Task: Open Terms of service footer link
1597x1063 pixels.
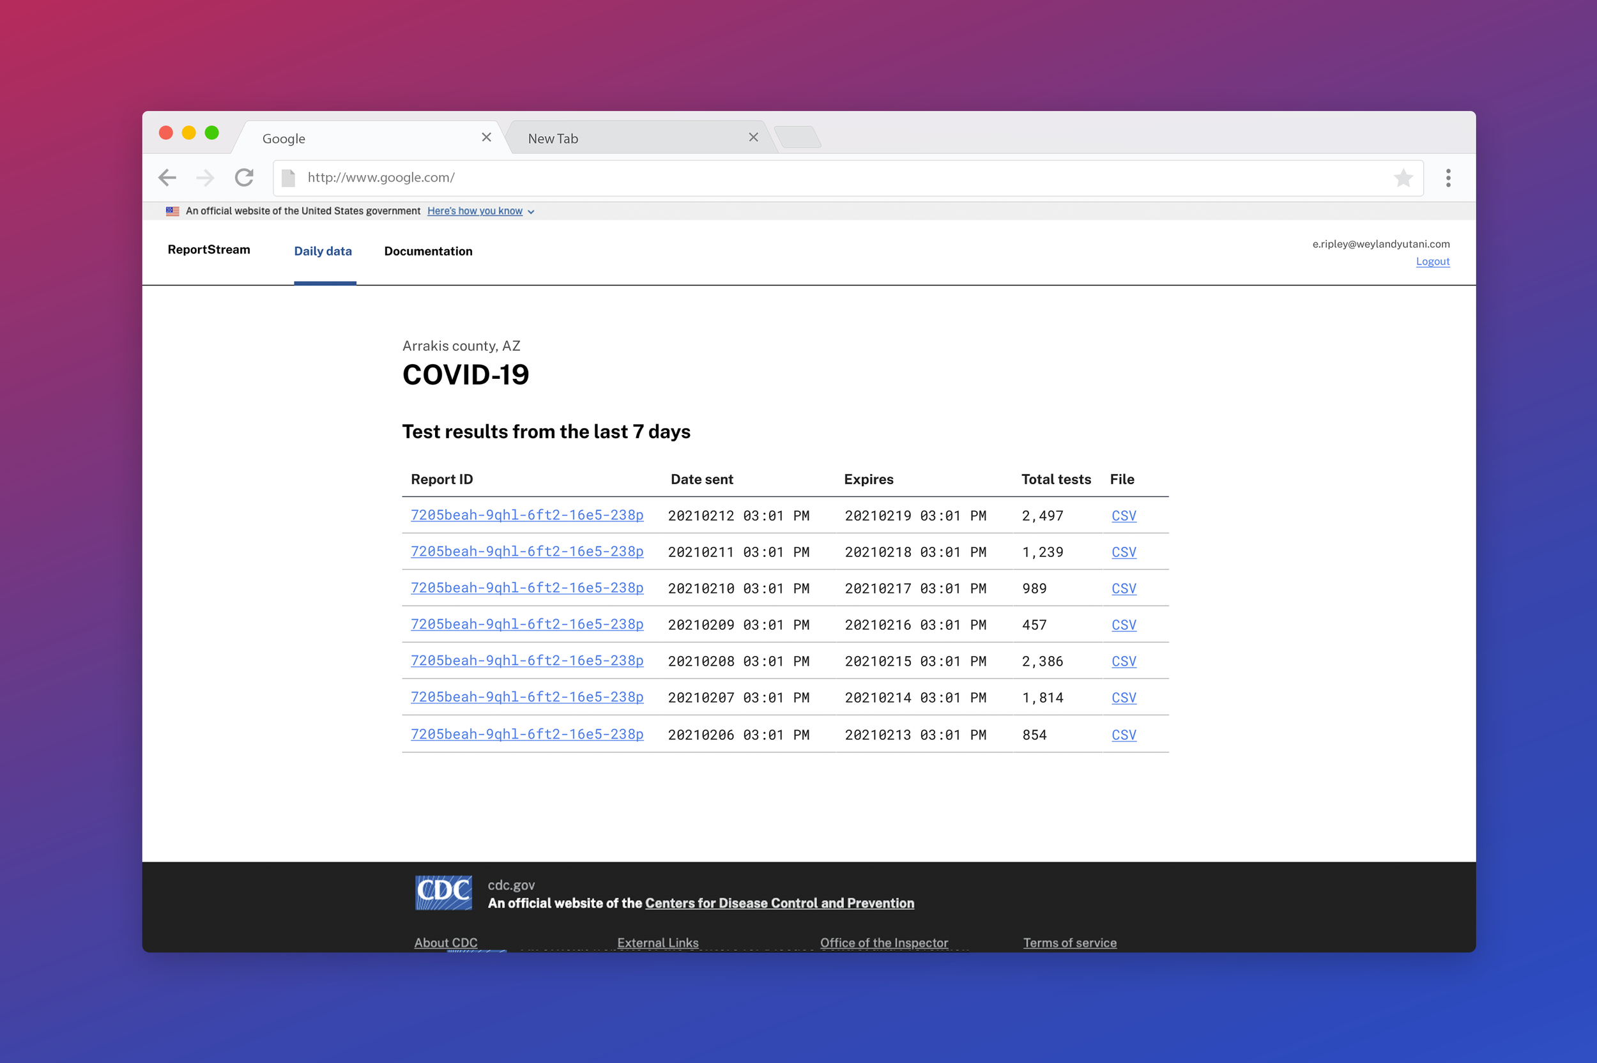Action: tap(1069, 942)
